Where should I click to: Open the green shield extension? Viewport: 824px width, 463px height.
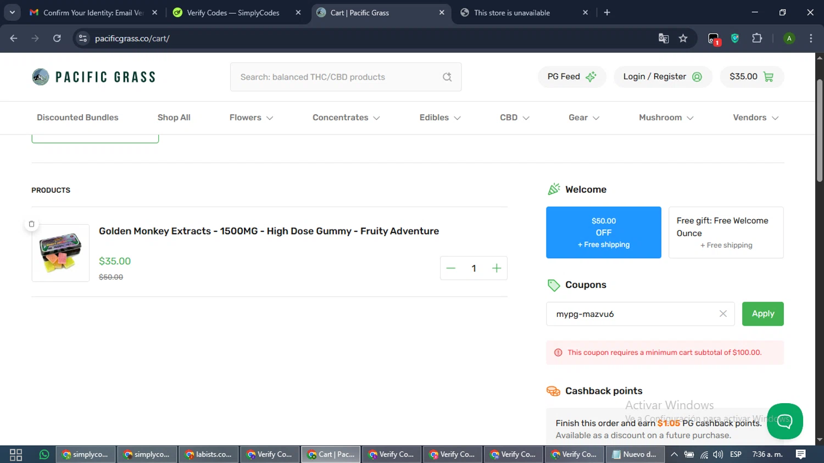coord(735,38)
